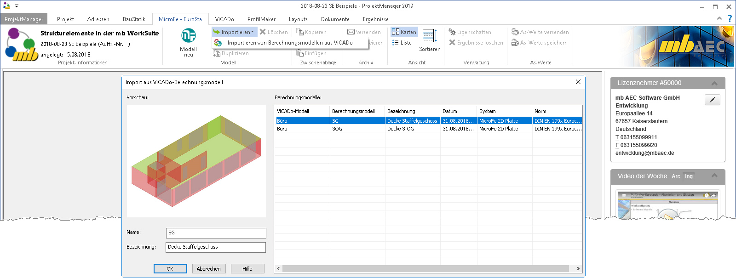
Task: Confirm the import with OK
Action: 170,269
